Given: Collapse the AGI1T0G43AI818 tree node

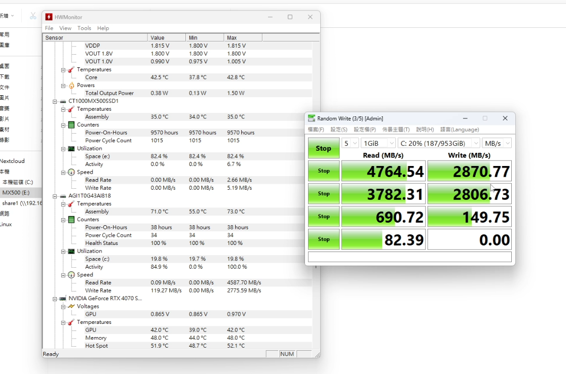Looking at the screenshot, I should pos(55,196).
